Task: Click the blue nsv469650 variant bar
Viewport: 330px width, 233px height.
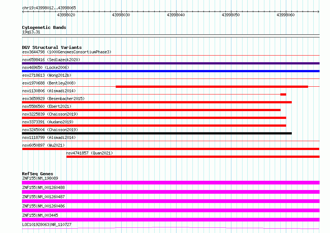Action: click(x=171, y=71)
